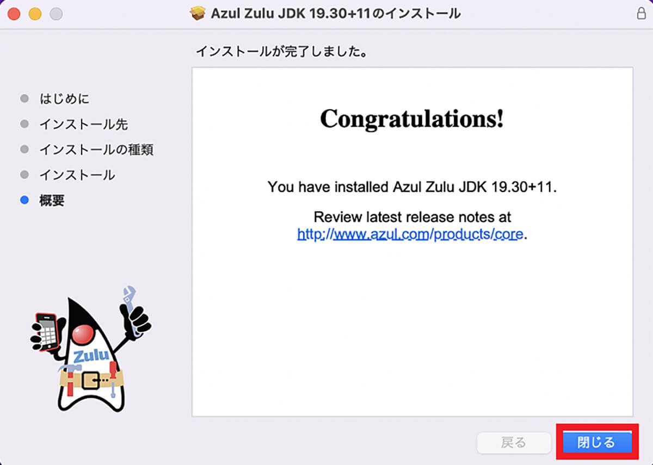Click the Congratulations! heading
Image resolution: width=653 pixels, height=465 pixels.
412,119
